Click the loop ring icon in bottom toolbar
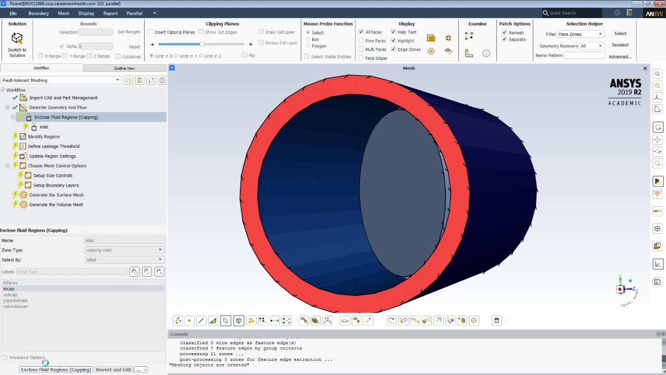This screenshot has width=666, height=375. (x=344, y=320)
